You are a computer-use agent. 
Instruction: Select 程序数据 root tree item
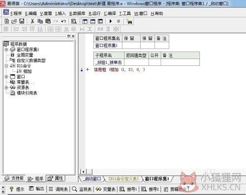tap(18, 44)
